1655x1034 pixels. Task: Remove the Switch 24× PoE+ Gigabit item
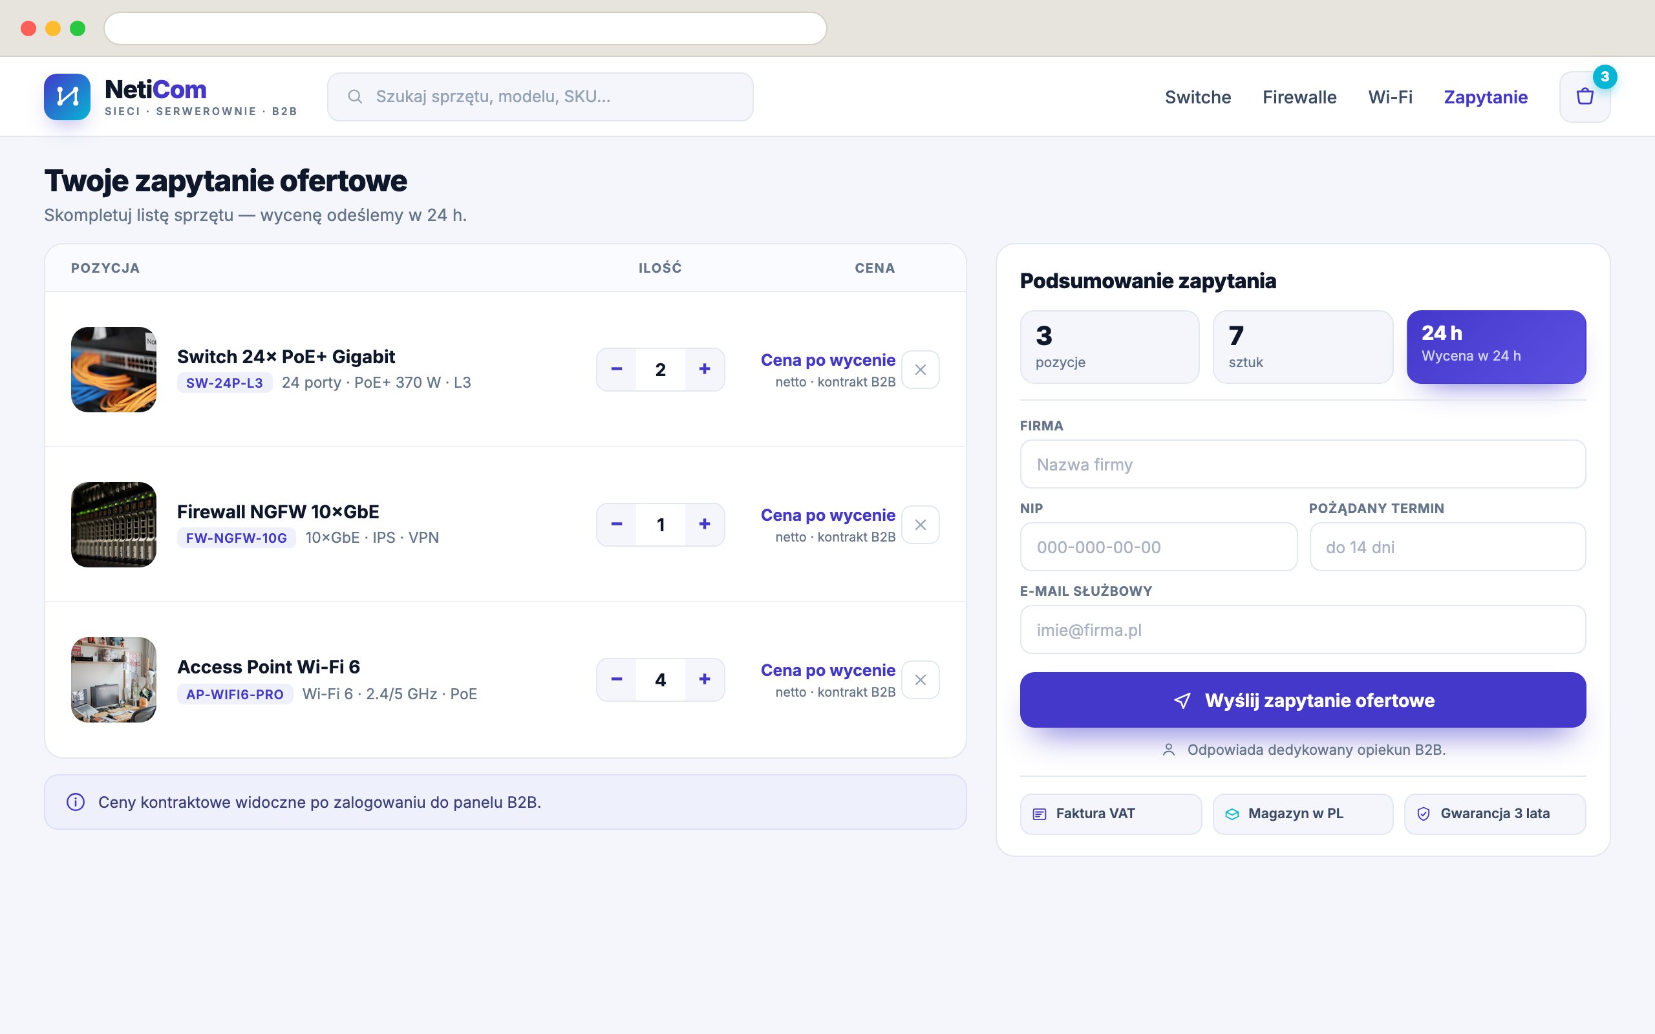(x=920, y=369)
